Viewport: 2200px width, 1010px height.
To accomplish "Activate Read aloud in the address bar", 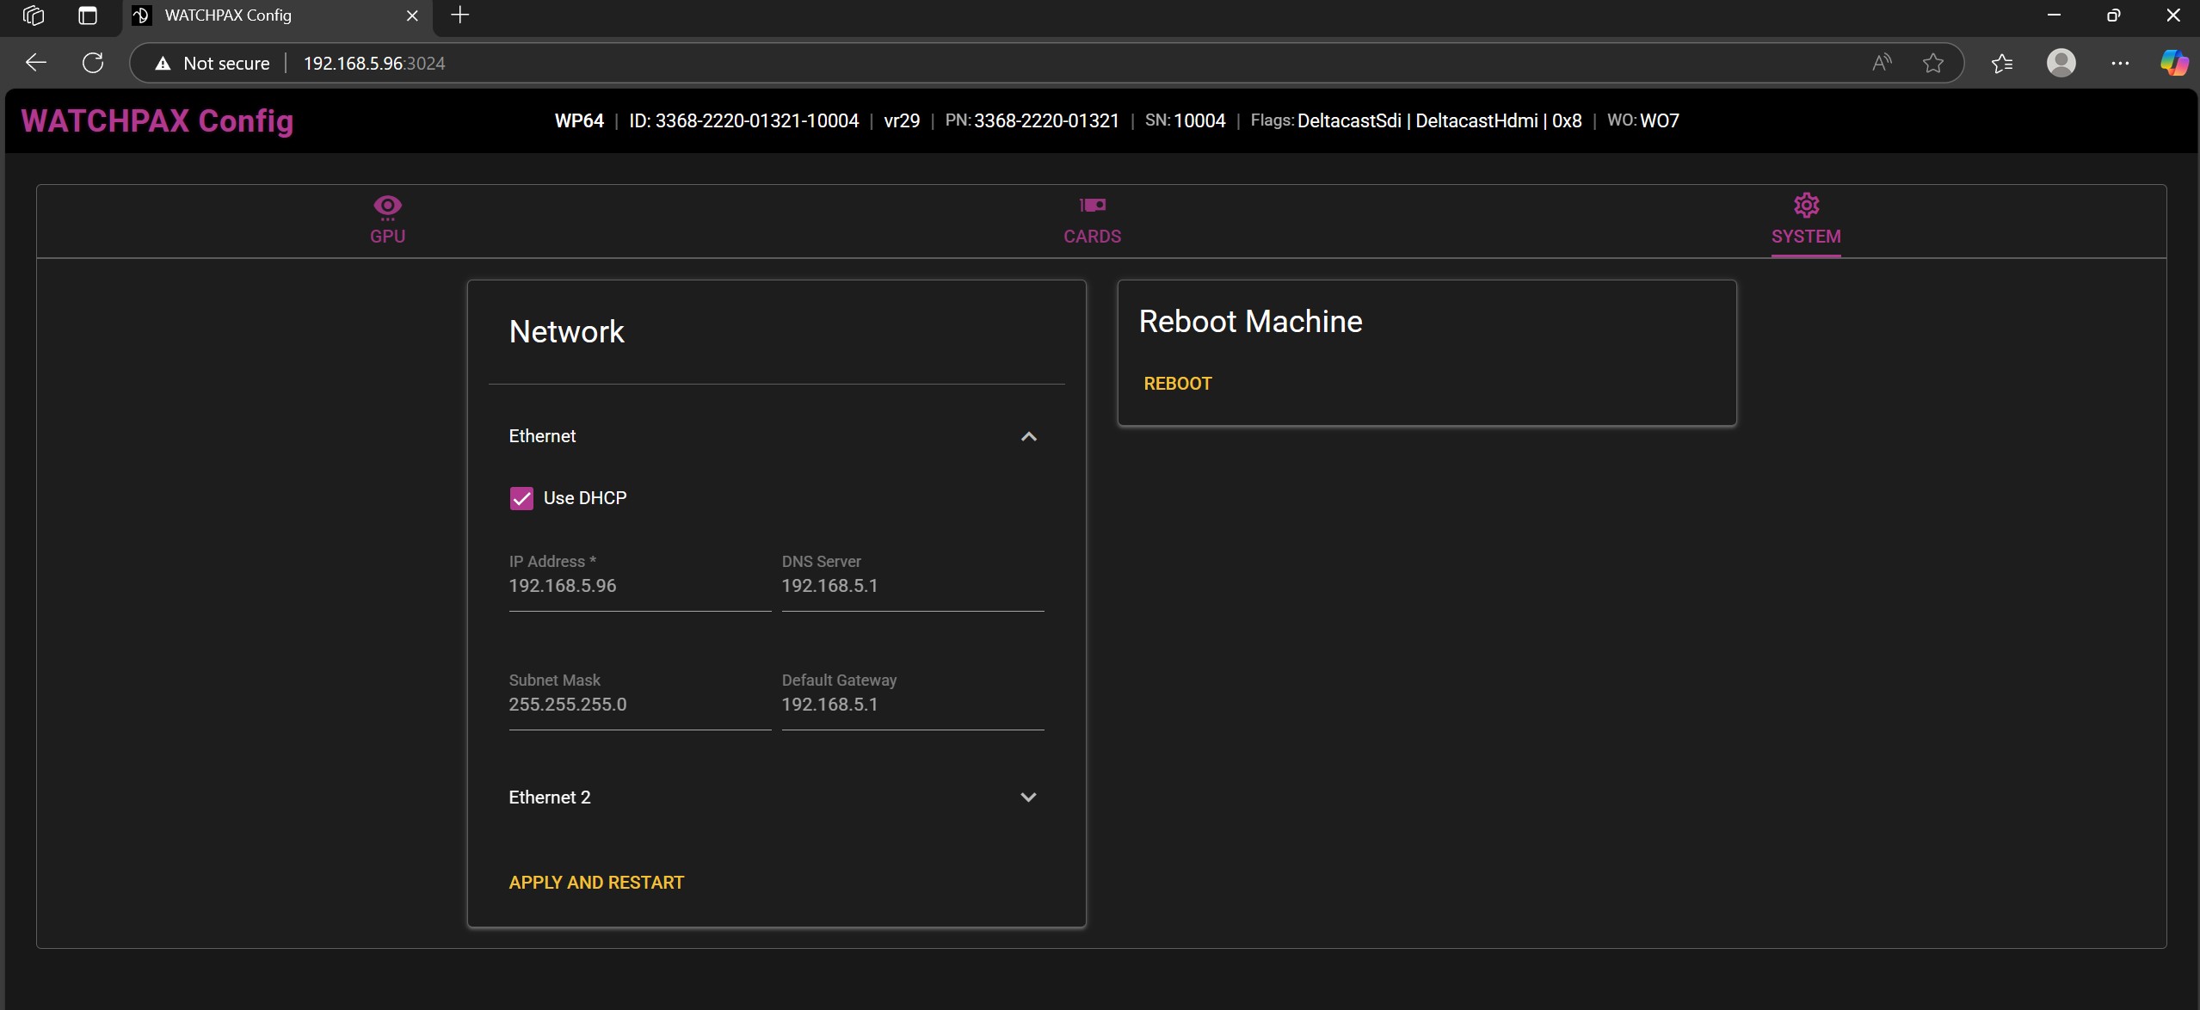I will pyautogui.click(x=1881, y=62).
